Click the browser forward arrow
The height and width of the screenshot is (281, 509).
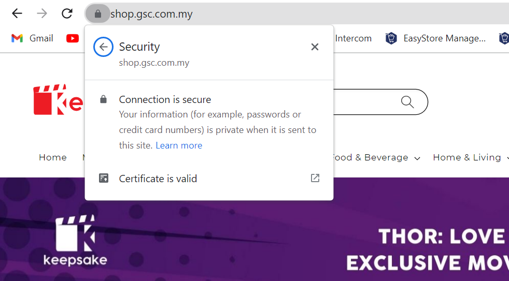(42, 13)
